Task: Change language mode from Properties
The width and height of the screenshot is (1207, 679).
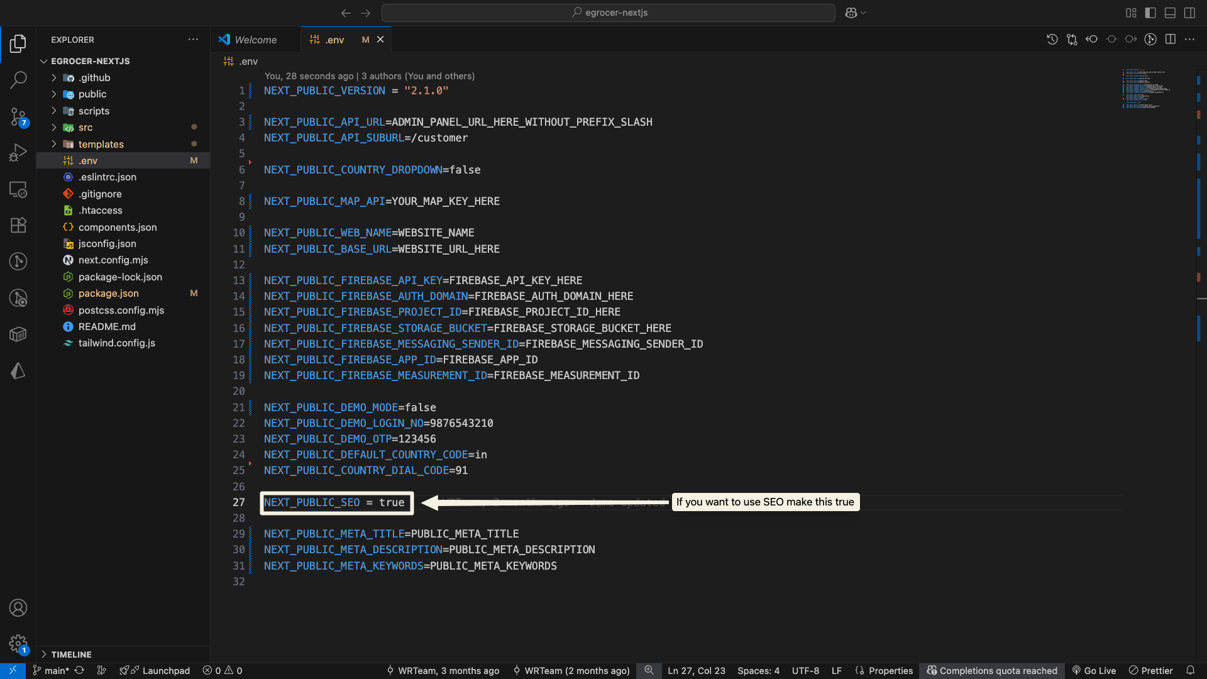Action: 884,671
